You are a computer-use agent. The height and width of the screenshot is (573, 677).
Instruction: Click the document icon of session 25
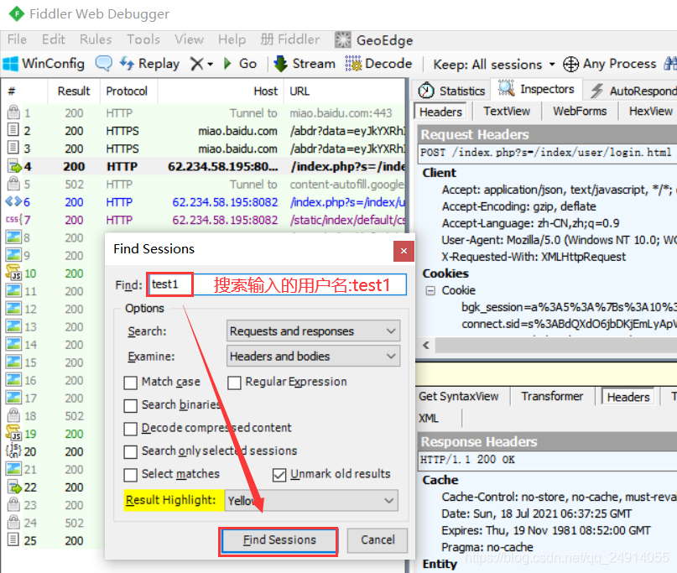click(13, 539)
